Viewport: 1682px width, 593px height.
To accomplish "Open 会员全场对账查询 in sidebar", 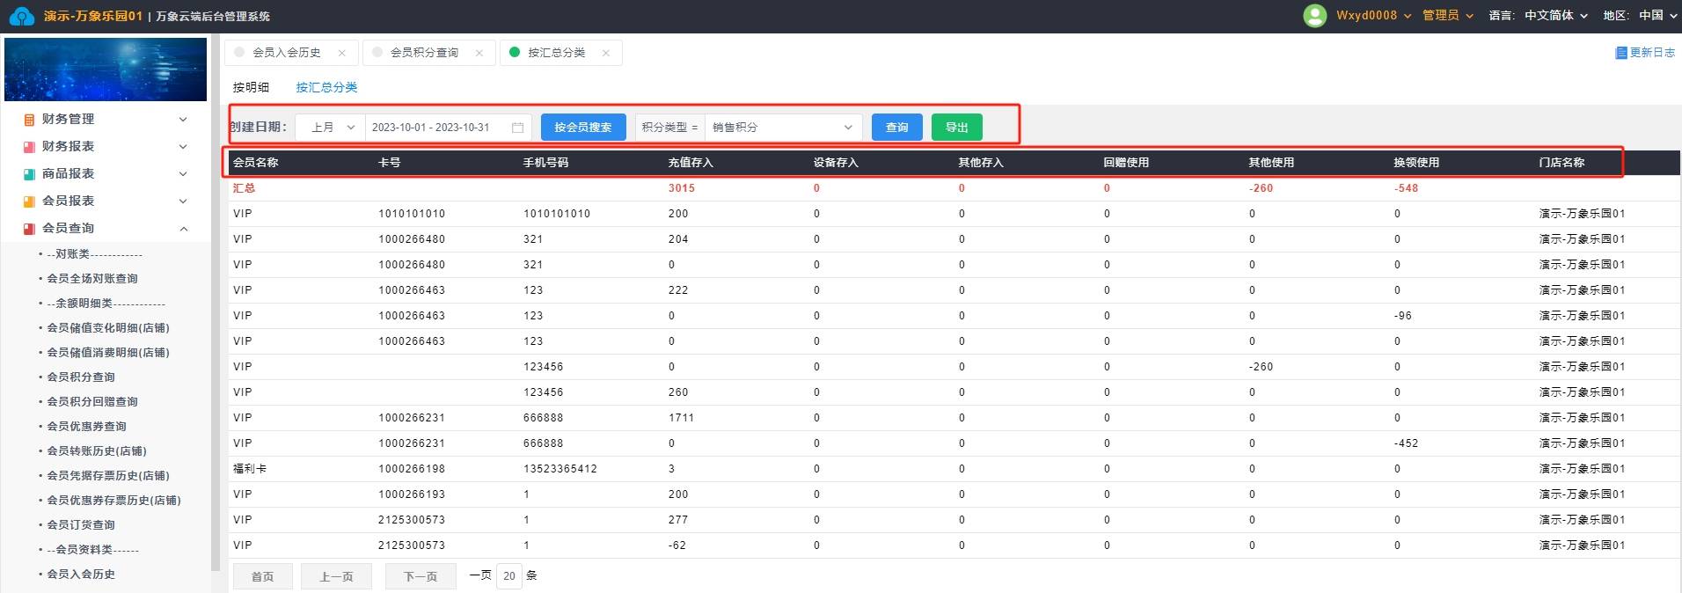I will pyautogui.click(x=92, y=279).
